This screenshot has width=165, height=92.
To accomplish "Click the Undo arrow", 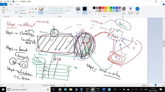I will pyautogui.click(x=8, y=2).
